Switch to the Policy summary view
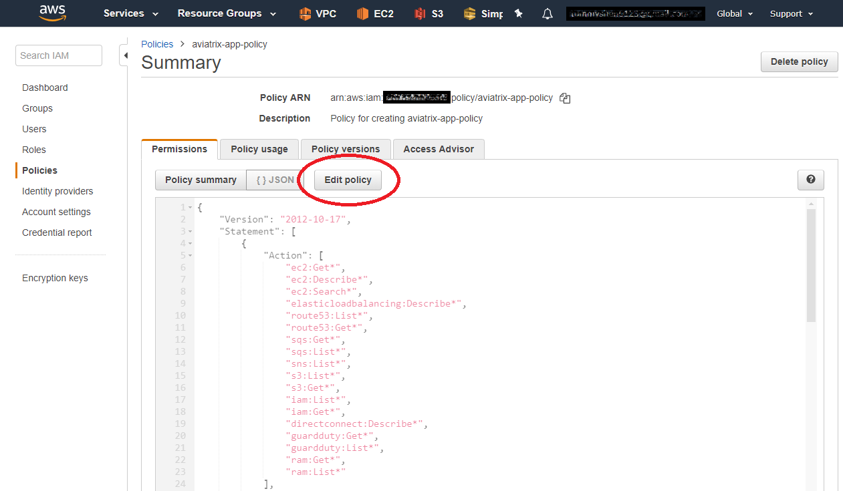Image resolution: width=843 pixels, height=491 pixels. click(200, 180)
